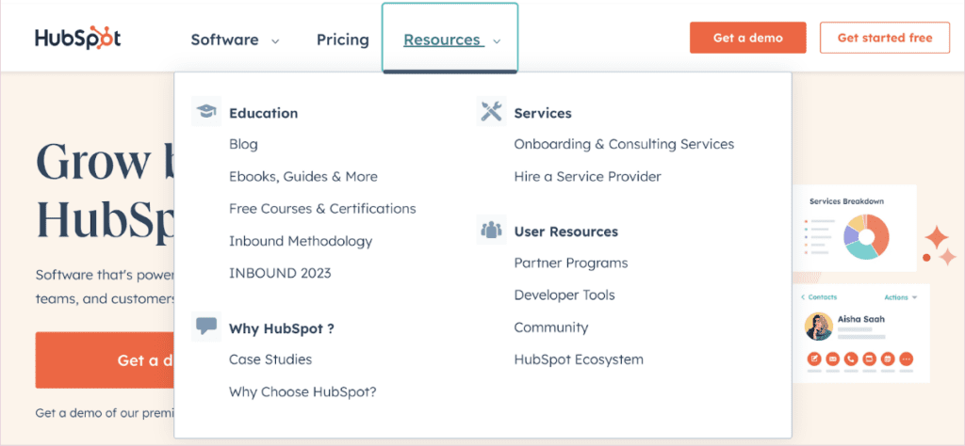Click the Why HubSpot ? heading
965x446 pixels.
282,328
